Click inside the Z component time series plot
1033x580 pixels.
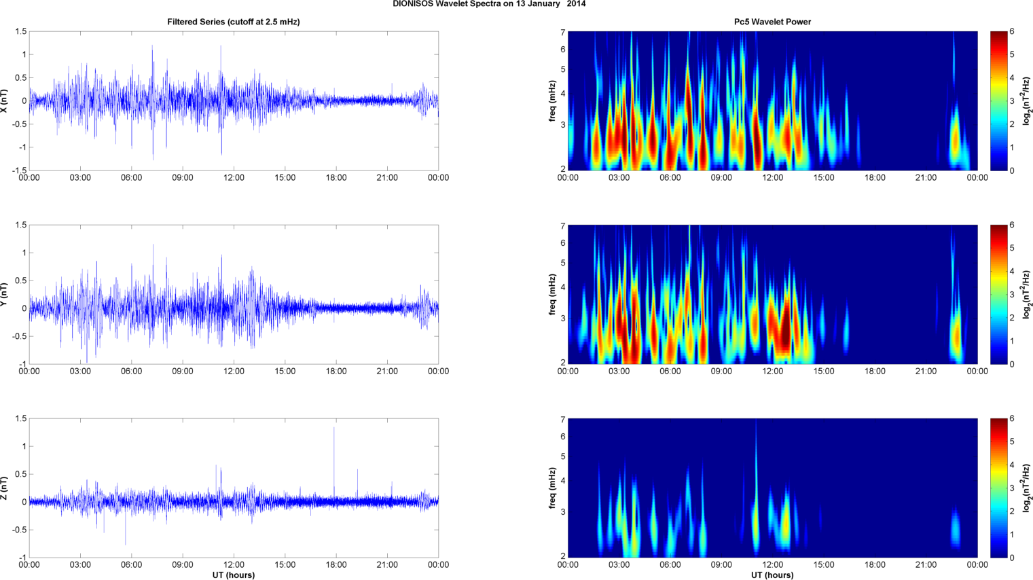click(x=234, y=488)
